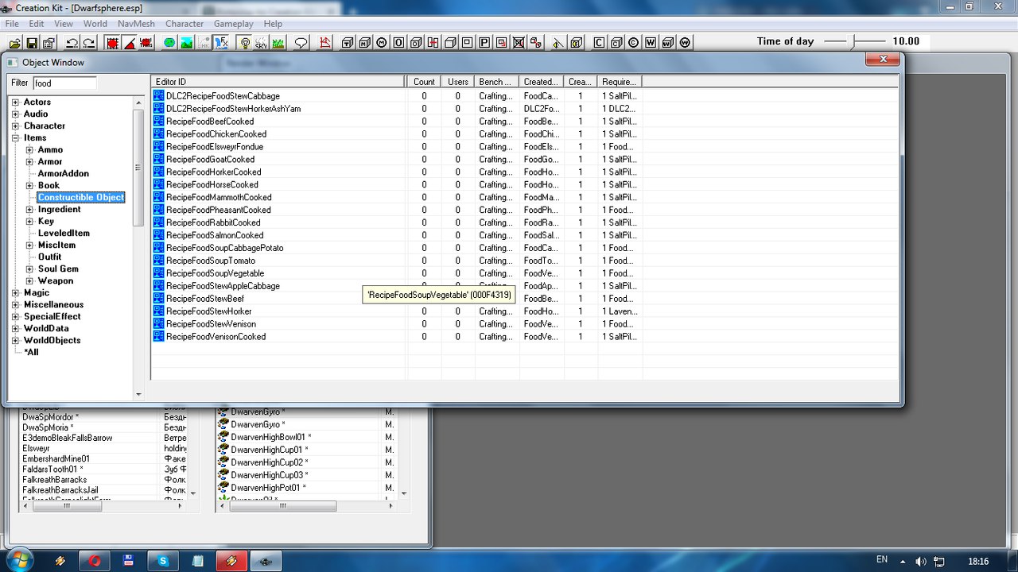Open the NavMesh menu
Screen dimensions: 1018x572
point(136,24)
